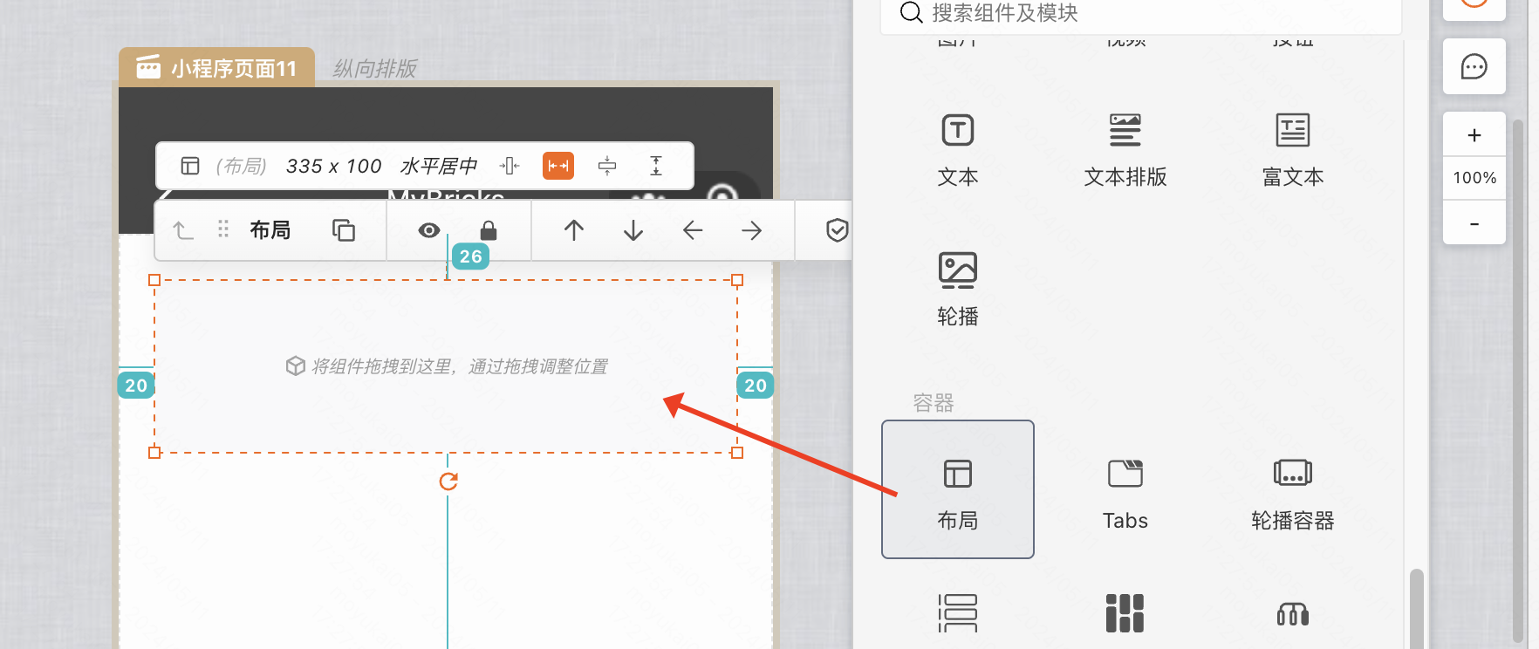Click the 布局 label in floating toolbar
This screenshot has width=1539, height=649.
coord(270,229)
